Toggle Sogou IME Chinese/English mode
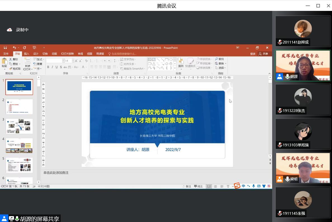 [243, 186]
